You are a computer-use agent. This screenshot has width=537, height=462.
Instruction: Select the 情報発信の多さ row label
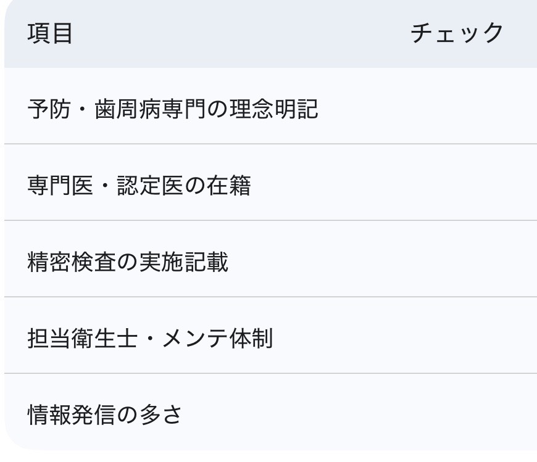coord(105,414)
